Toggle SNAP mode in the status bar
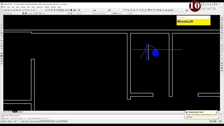224x126 pixels. point(22,121)
